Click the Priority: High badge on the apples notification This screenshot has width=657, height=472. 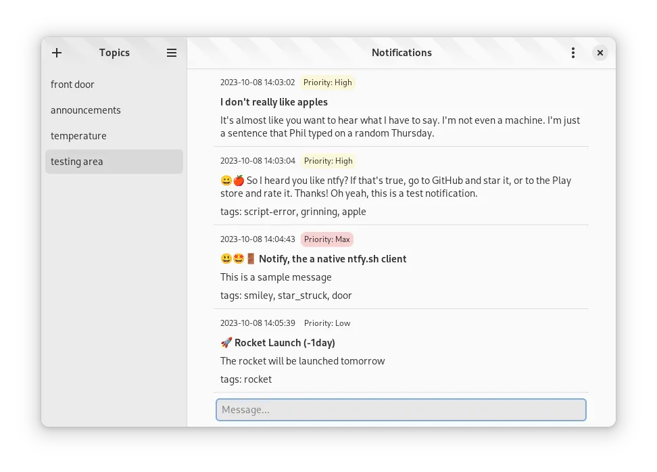click(328, 82)
